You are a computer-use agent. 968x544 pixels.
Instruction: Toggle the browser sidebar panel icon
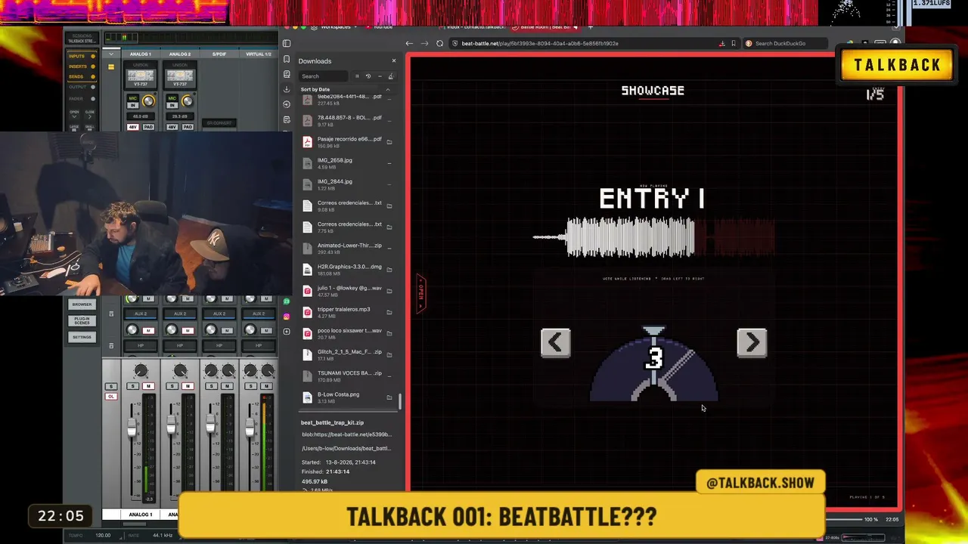click(287, 43)
